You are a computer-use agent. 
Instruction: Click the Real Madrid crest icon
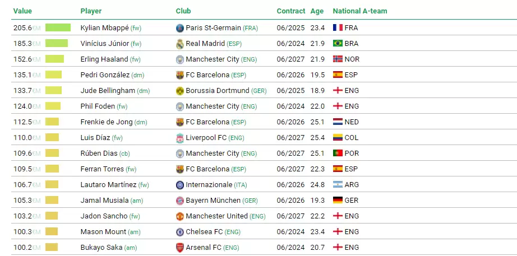[x=179, y=44]
